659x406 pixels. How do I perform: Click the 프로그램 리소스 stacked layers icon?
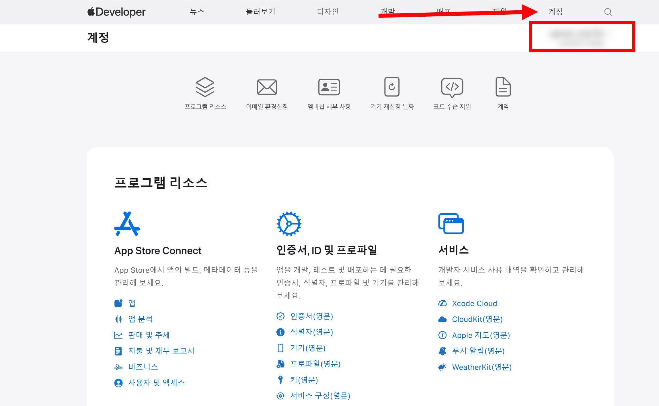click(x=205, y=87)
